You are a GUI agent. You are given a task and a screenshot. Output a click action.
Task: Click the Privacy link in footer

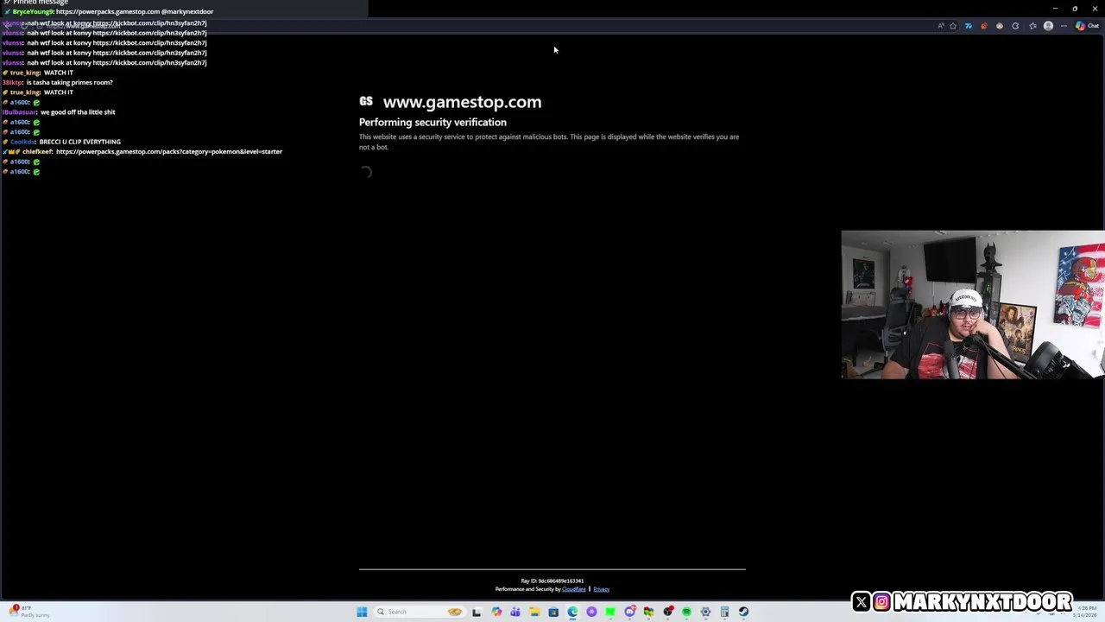pos(601,589)
